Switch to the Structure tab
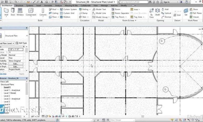The height and width of the screenshot is (122, 203). coord(19,5)
